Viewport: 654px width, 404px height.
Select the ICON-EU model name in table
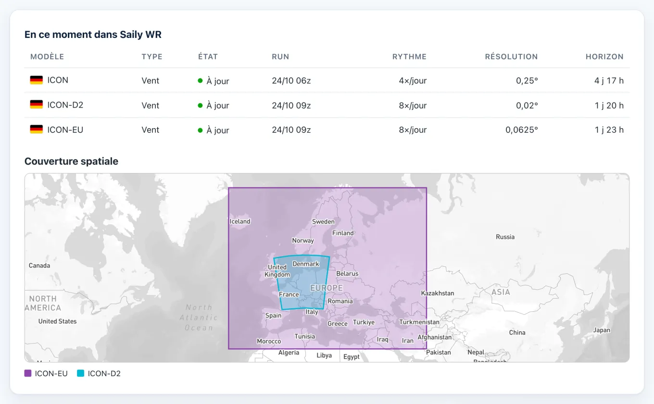point(65,130)
